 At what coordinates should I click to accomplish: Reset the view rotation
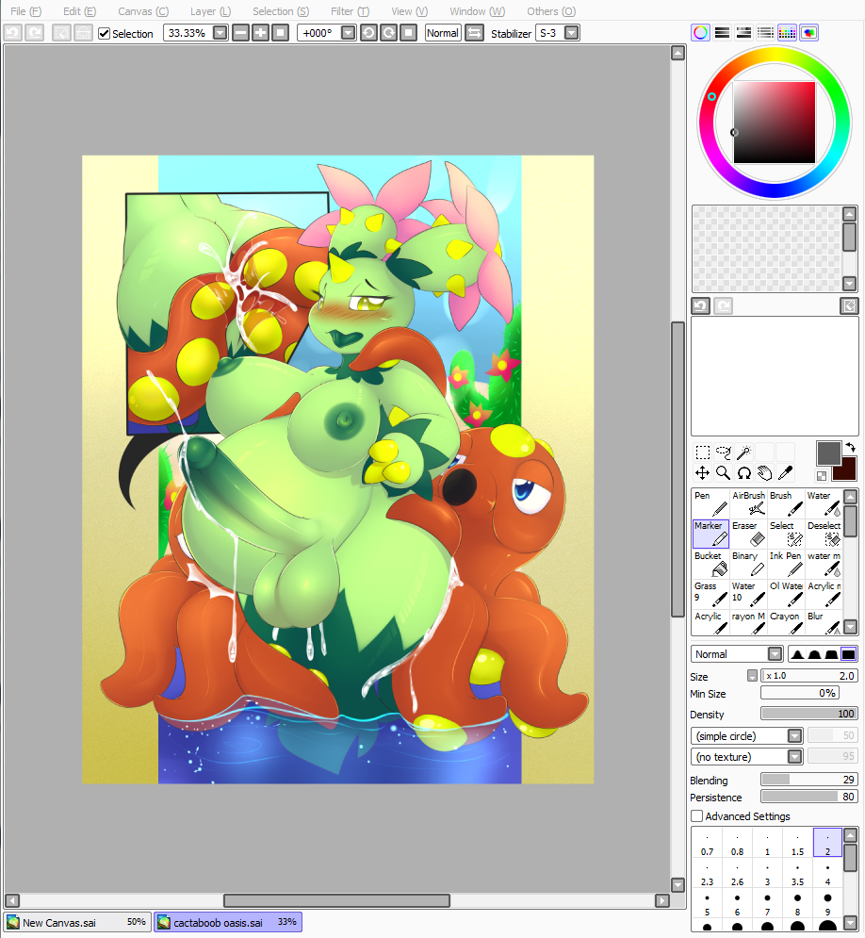(x=408, y=33)
